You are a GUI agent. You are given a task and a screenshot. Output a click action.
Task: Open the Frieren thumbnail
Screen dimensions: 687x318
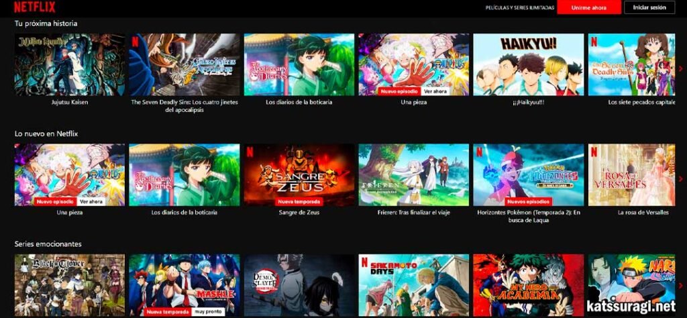(x=413, y=175)
